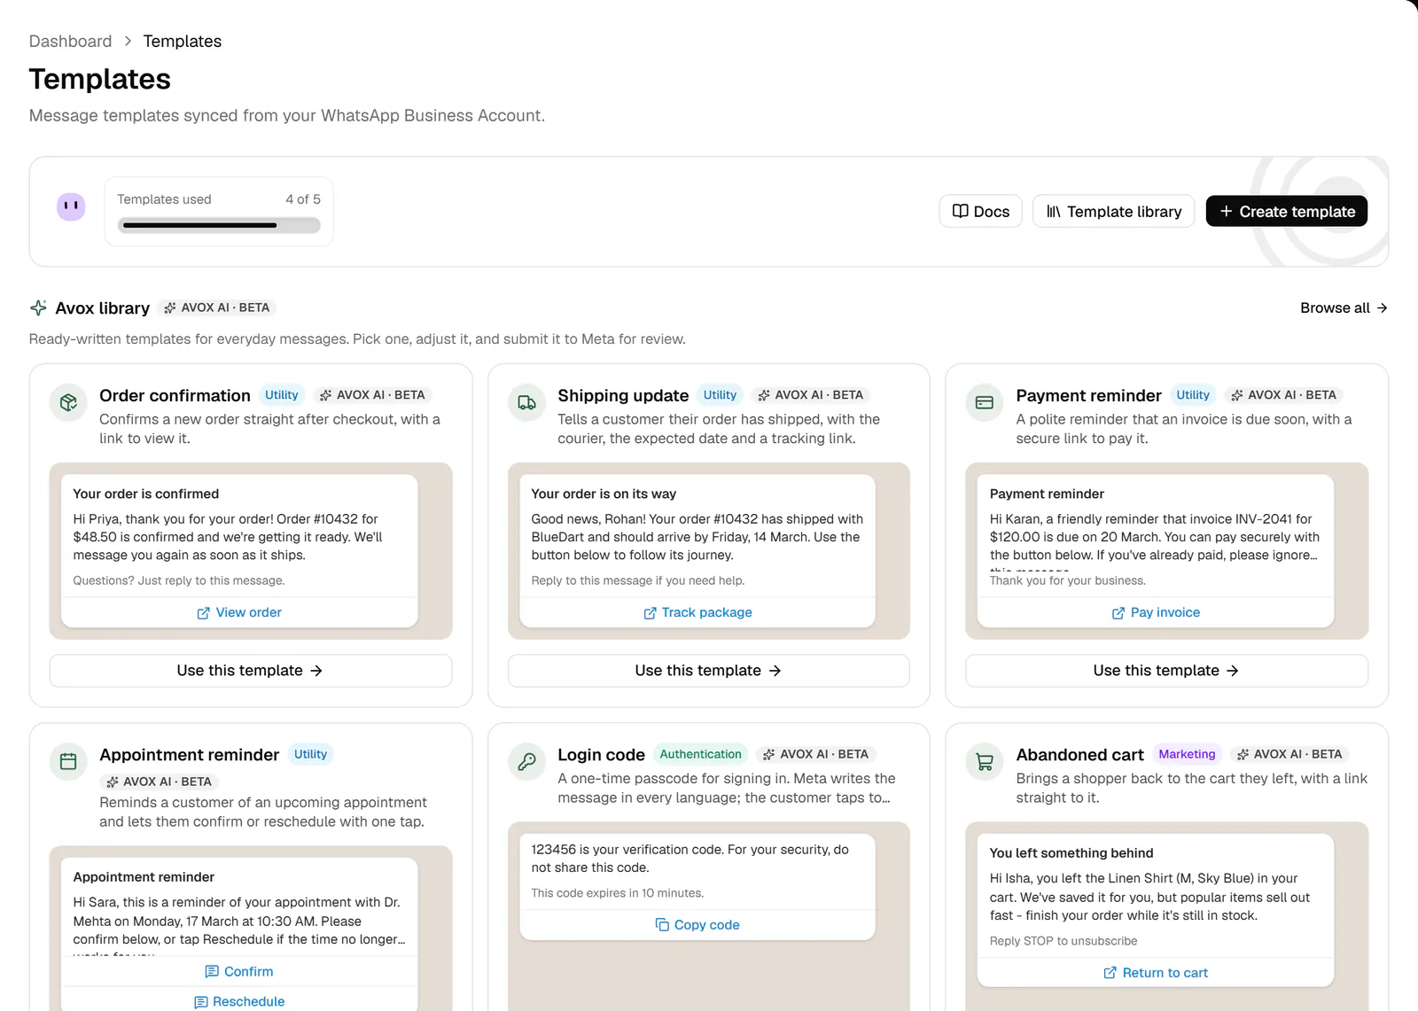1418x1011 pixels.
Task: Click 'You left something behind' heading
Action: point(1071,852)
